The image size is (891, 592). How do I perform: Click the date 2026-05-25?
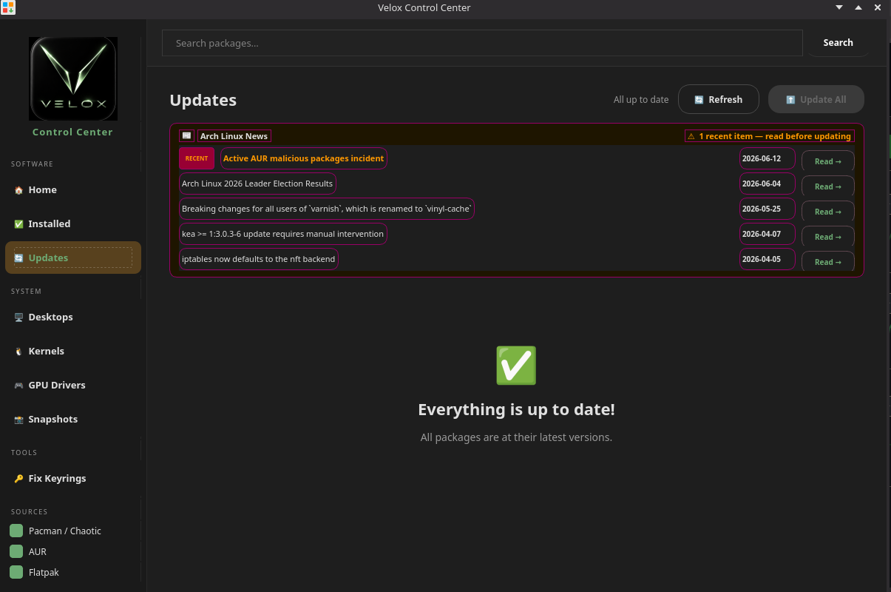tap(768, 209)
